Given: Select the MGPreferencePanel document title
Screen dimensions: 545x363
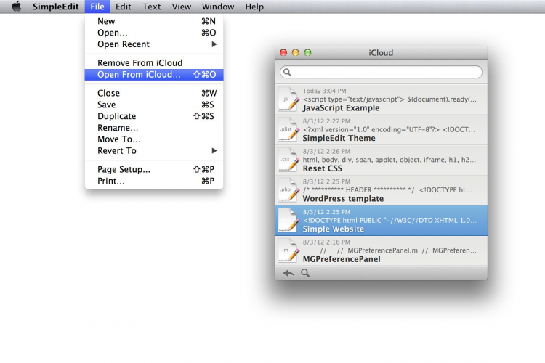Looking at the screenshot, I should tap(342, 259).
